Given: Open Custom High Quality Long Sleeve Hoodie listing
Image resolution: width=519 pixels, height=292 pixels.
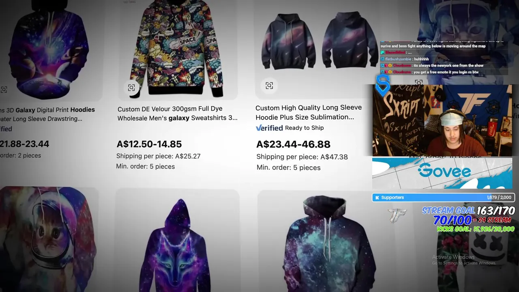Looking at the screenshot, I should (309, 112).
